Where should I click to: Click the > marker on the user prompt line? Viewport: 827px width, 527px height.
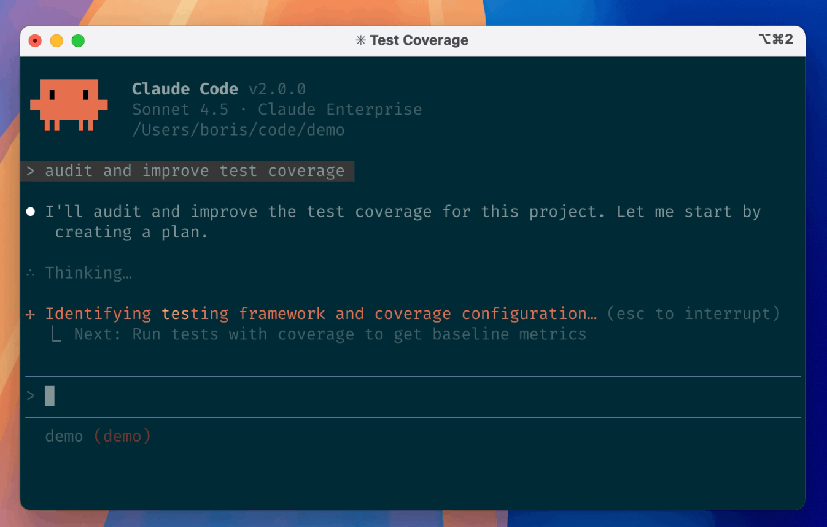30,171
